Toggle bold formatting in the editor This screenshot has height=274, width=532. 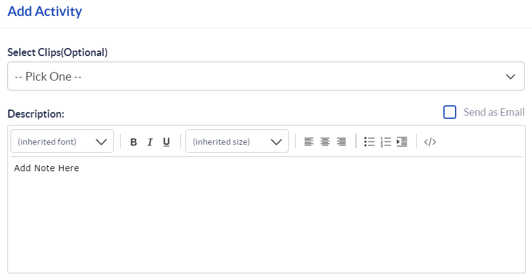(x=134, y=142)
